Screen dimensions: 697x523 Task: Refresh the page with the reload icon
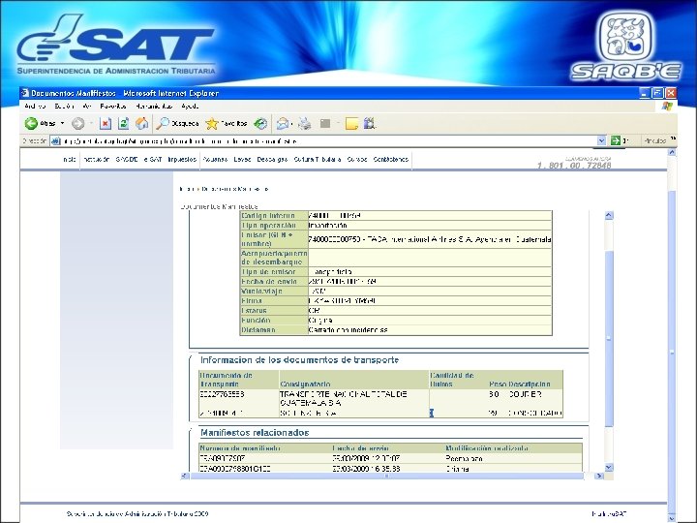point(124,123)
